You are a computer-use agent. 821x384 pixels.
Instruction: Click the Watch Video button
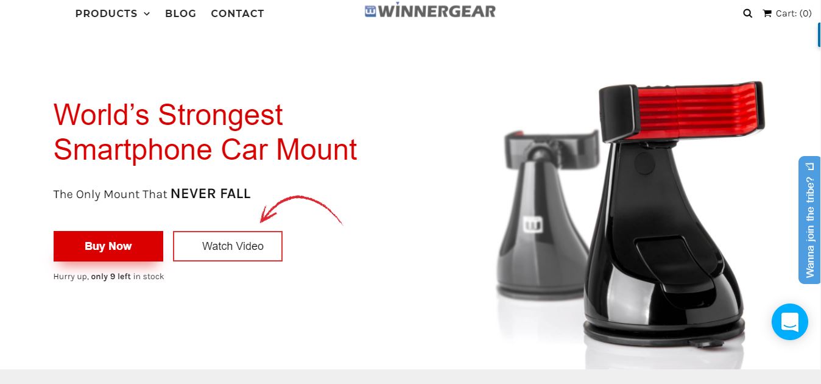click(228, 246)
